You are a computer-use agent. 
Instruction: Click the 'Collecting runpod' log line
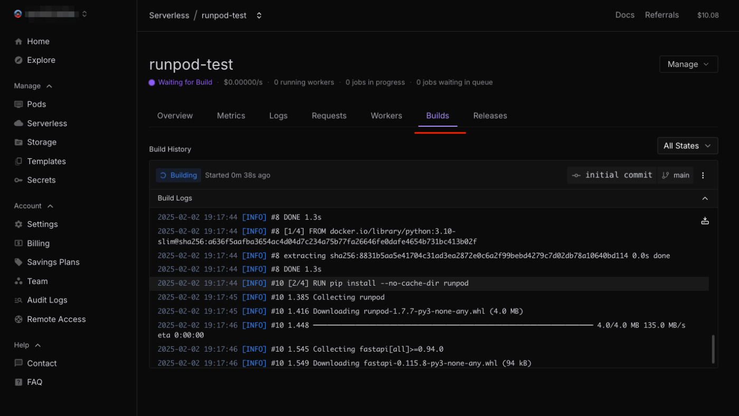(429, 297)
